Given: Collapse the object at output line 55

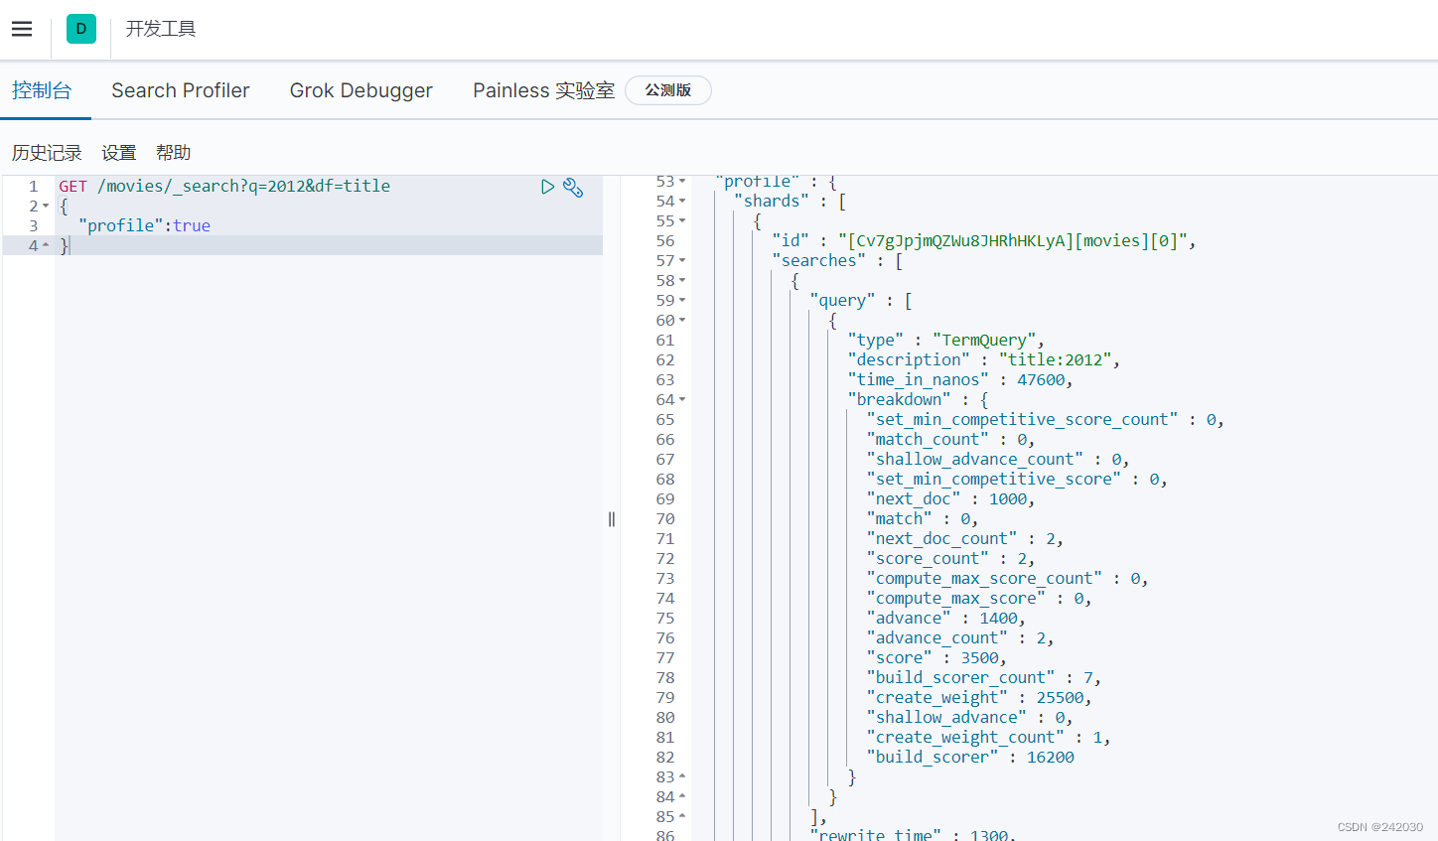Looking at the screenshot, I should tap(682, 221).
